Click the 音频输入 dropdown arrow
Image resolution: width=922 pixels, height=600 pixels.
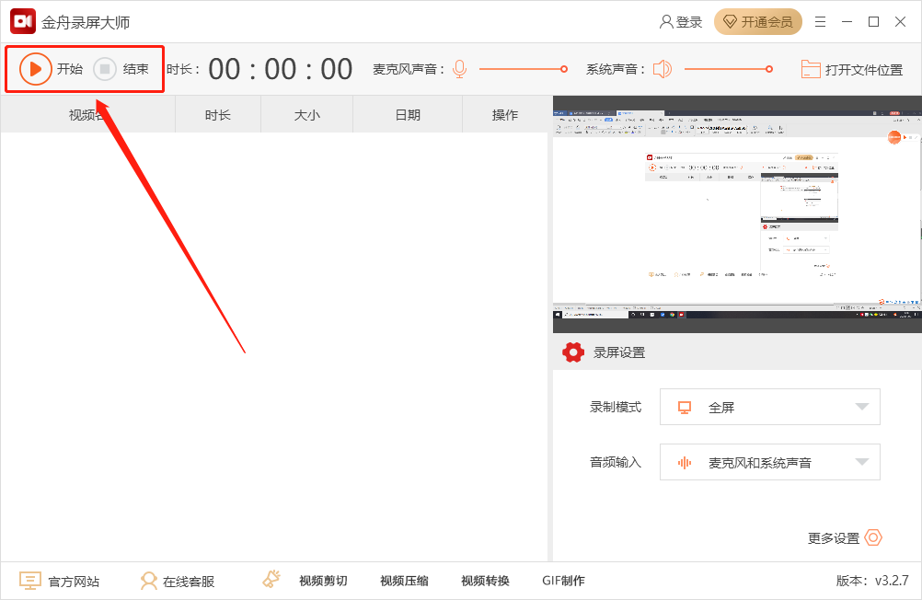[x=862, y=462]
